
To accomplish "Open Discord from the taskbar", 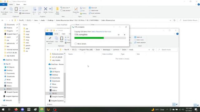I will click(x=22, y=109).
